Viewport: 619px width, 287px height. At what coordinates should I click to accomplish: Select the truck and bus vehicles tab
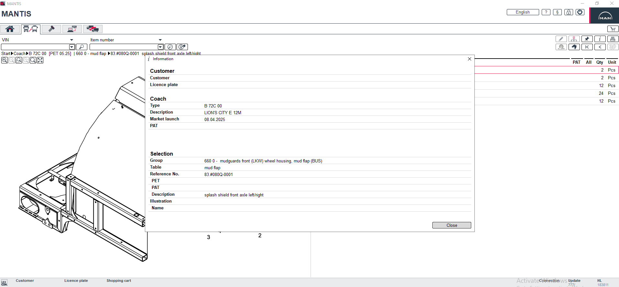(x=31, y=29)
